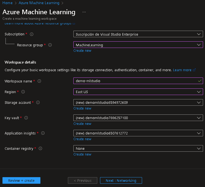Click Create new under Container registry
The height and width of the screenshot is (187, 205).
click(82, 154)
